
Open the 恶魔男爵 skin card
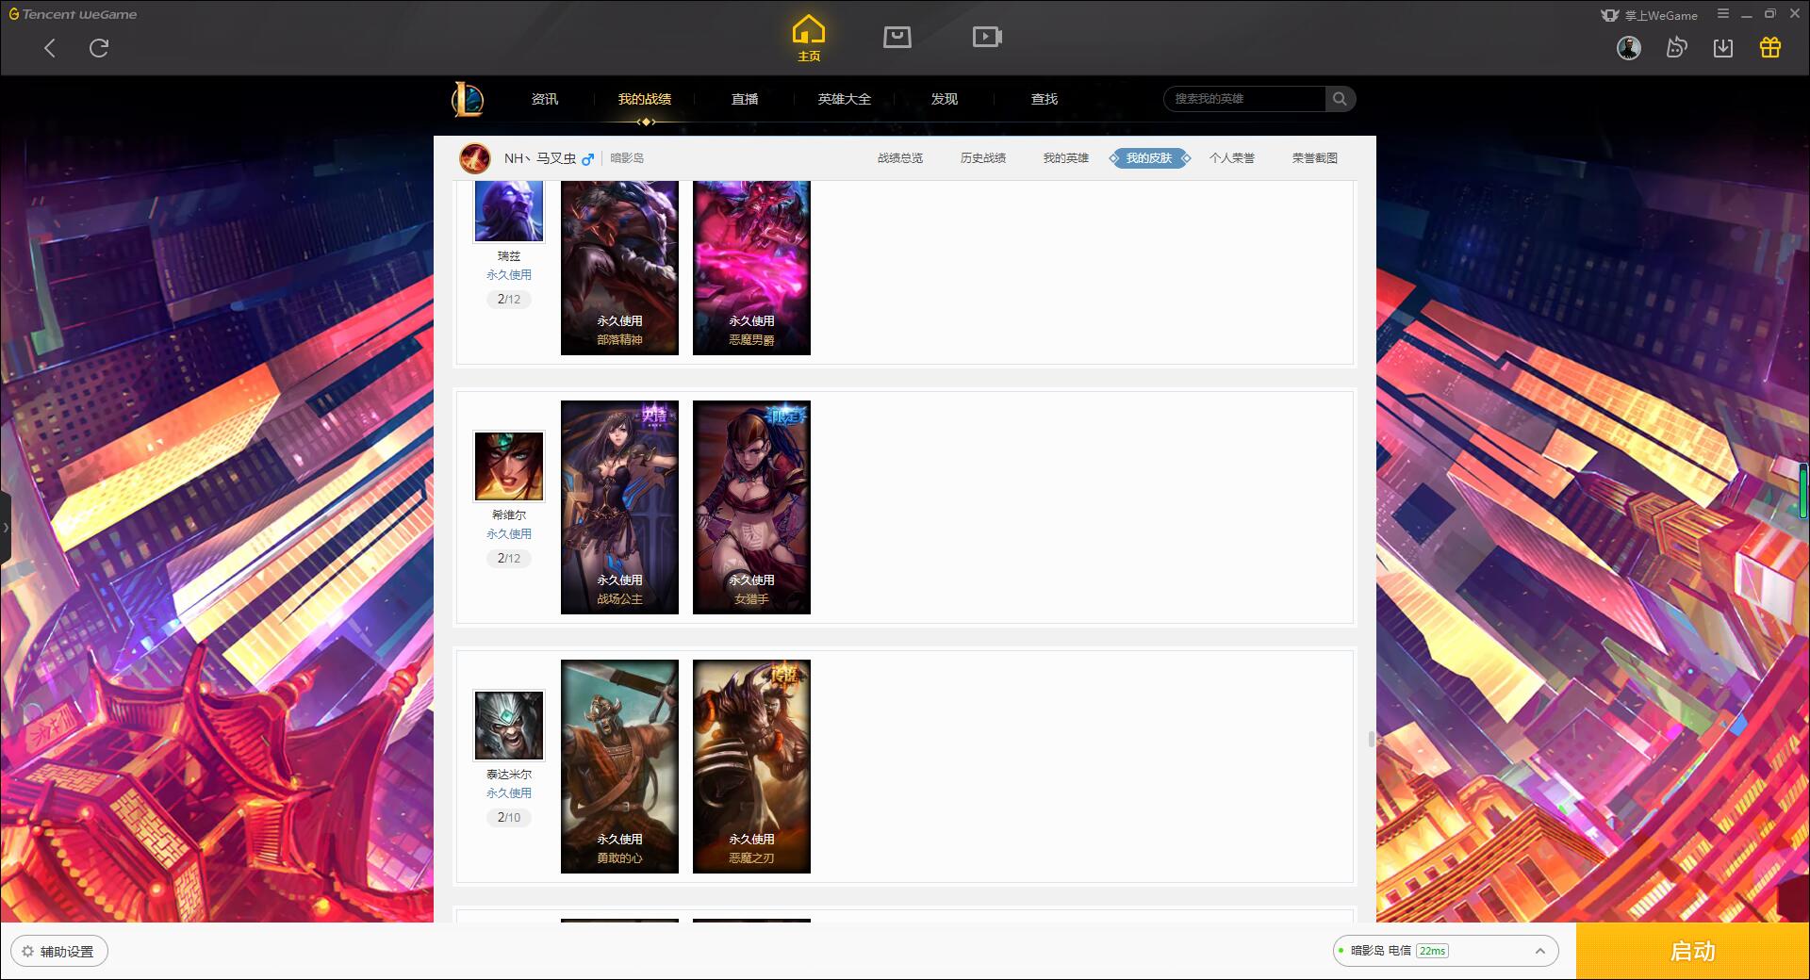(x=751, y=268)
